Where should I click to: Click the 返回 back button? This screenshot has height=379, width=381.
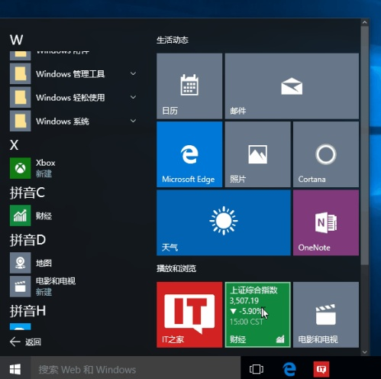point(25,342)
